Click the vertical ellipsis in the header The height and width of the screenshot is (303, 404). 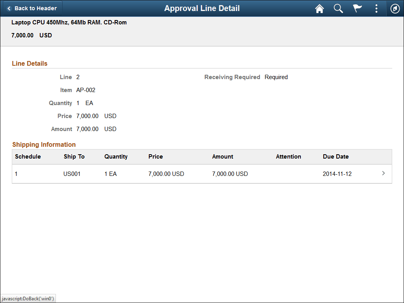click(x=376, y=8)
